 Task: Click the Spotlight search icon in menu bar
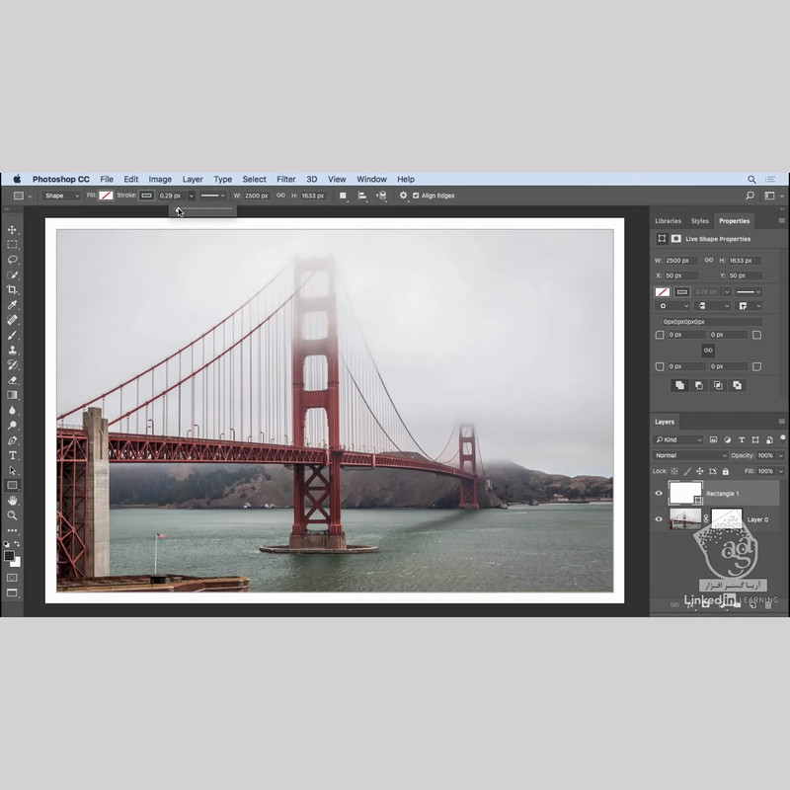coord(751,180)
